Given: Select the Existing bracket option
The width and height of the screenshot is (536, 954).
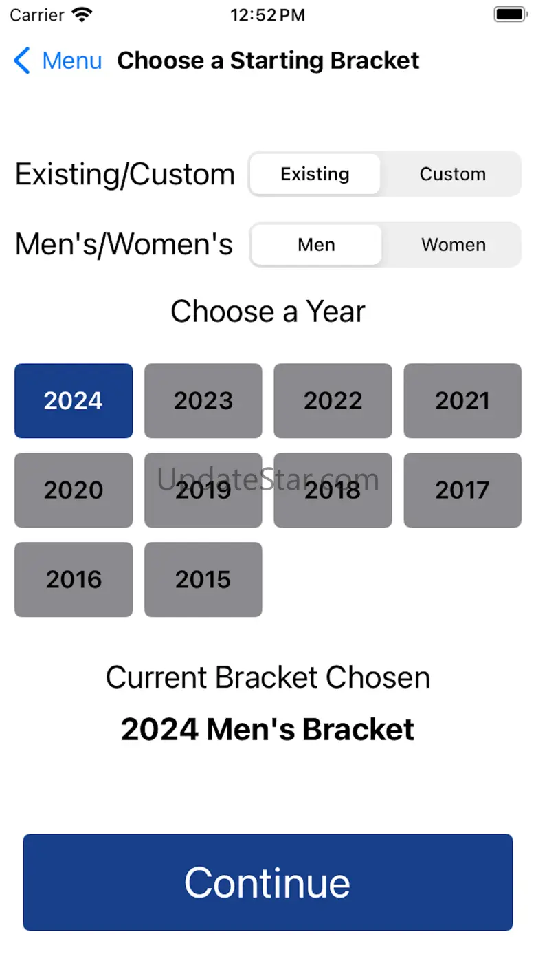Looking at the screenshot, I should [x=315, y=174].
